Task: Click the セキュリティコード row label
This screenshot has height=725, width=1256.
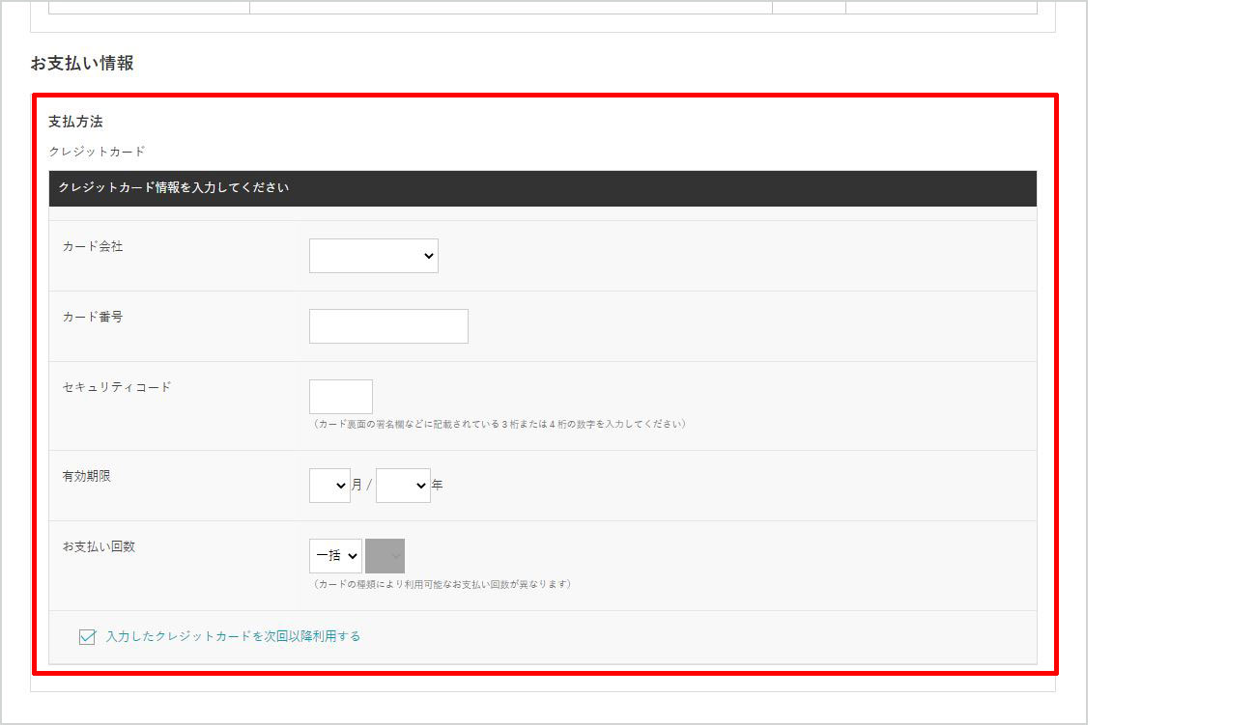Action: 117,387
